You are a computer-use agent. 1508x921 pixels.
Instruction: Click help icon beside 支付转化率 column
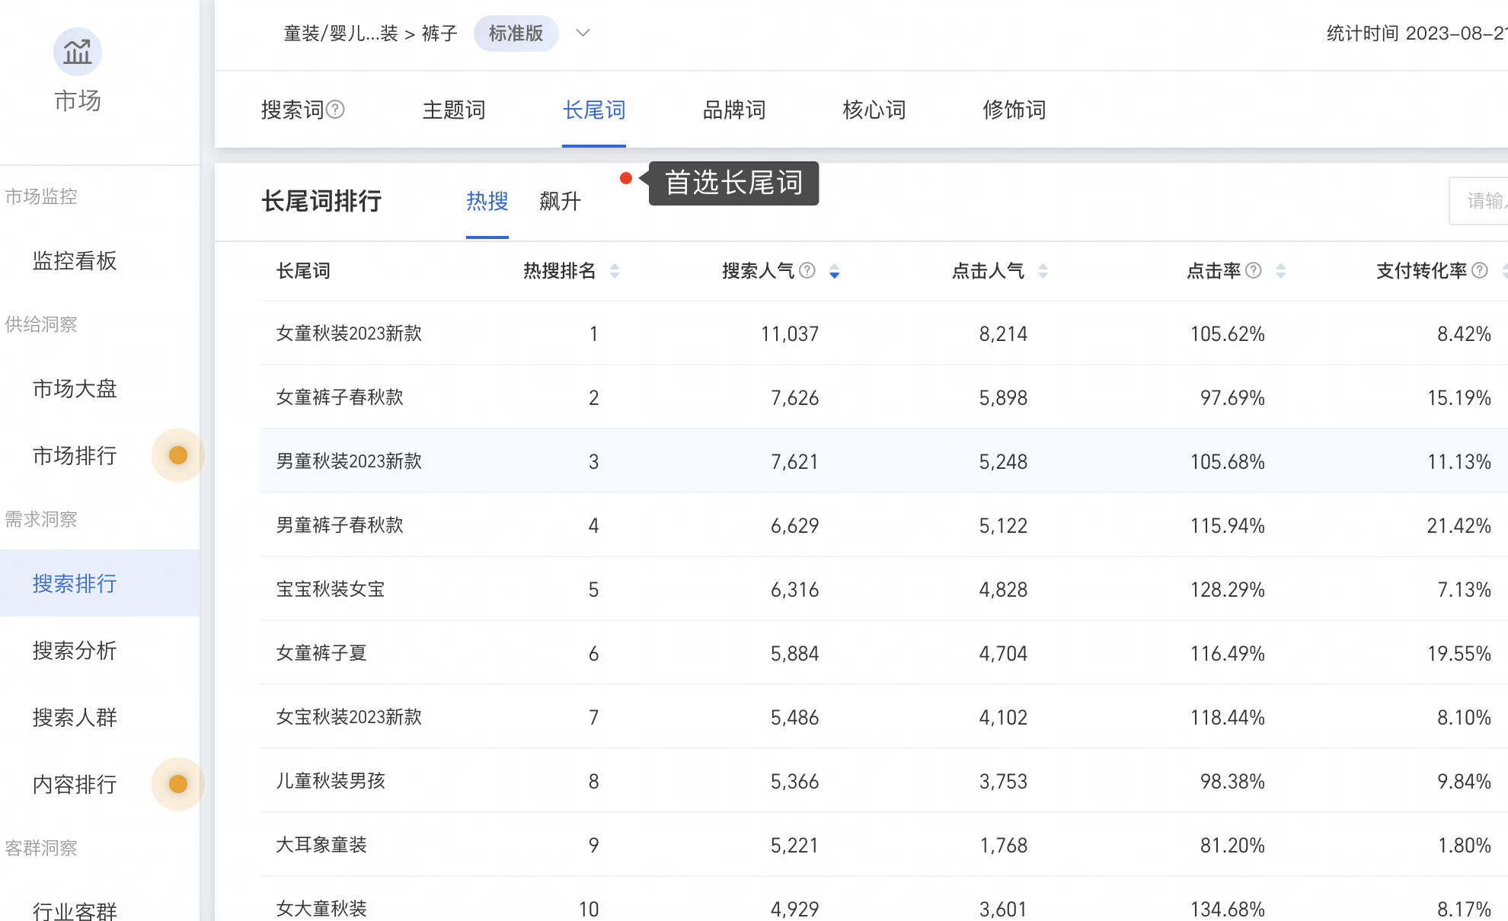pos(1480,270)
